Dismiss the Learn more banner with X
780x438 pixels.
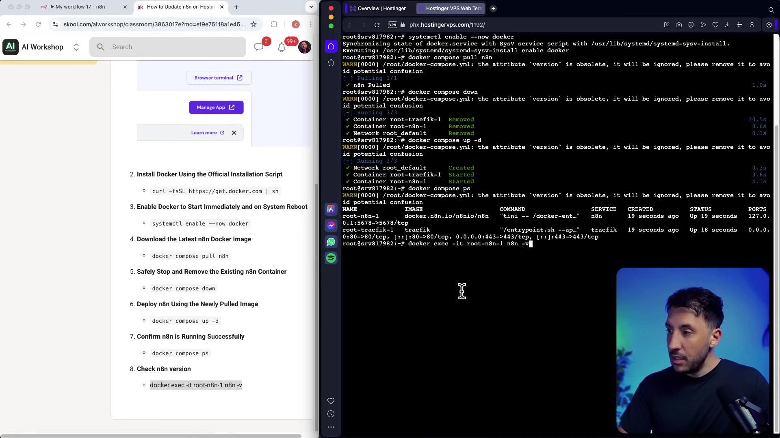(x=234, y=133)
